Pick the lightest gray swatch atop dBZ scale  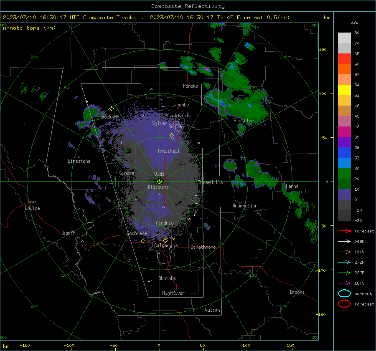coord(344,38)
